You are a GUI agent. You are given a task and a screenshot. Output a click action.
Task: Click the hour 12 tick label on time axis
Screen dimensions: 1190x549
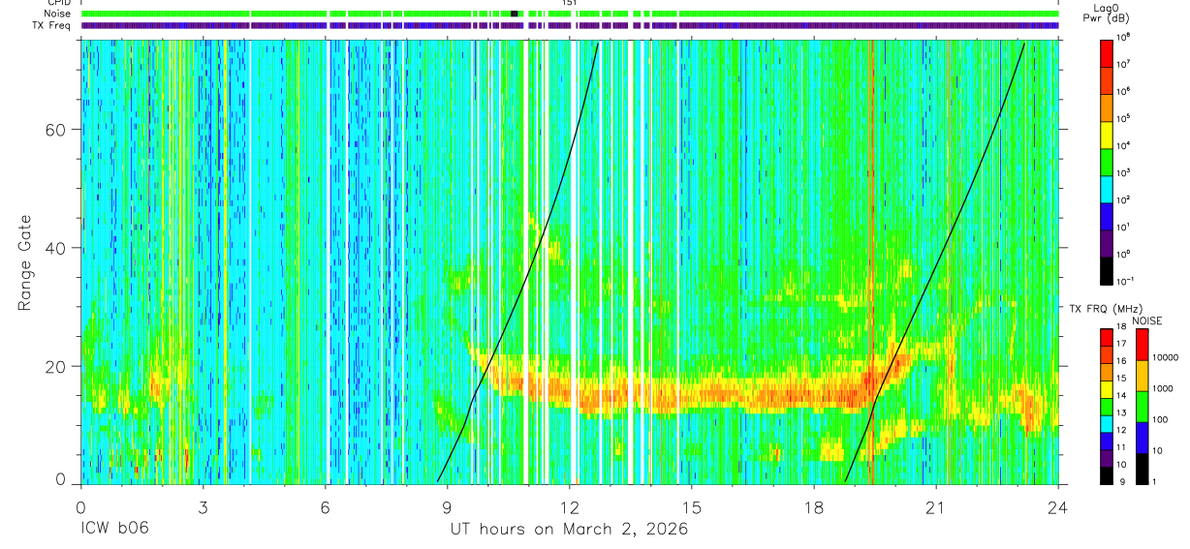pos(569,506)
